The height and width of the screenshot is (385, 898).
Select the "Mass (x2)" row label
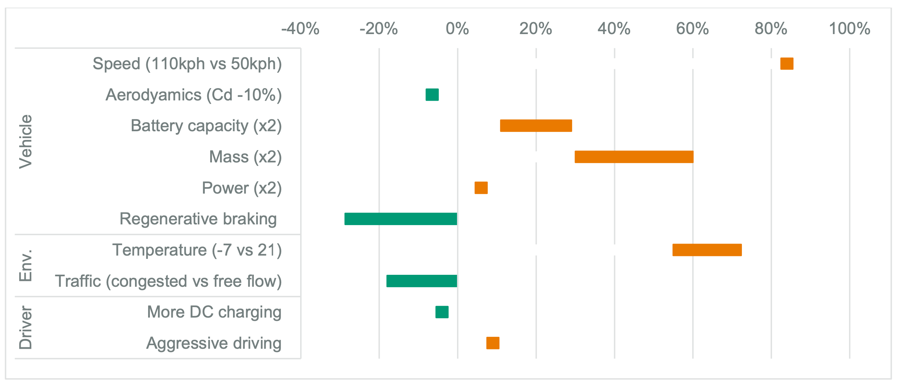(245, 157)
